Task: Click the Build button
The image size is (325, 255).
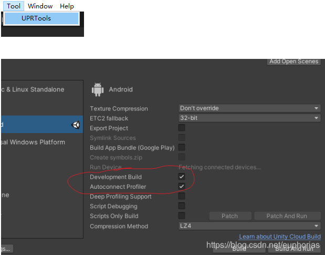Action: 239,249
